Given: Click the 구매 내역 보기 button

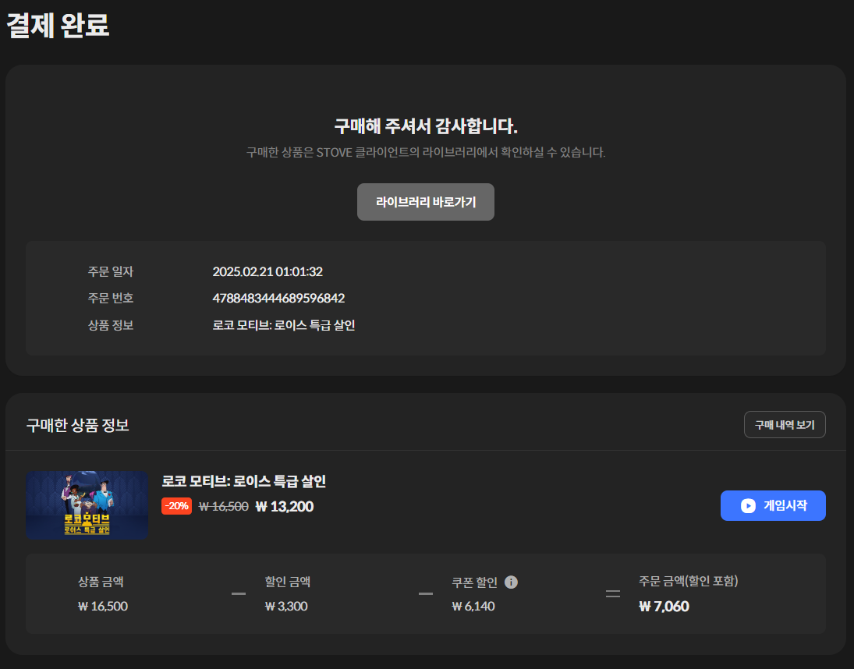Looking at the screenshot, I should click(x=785, y=425).
